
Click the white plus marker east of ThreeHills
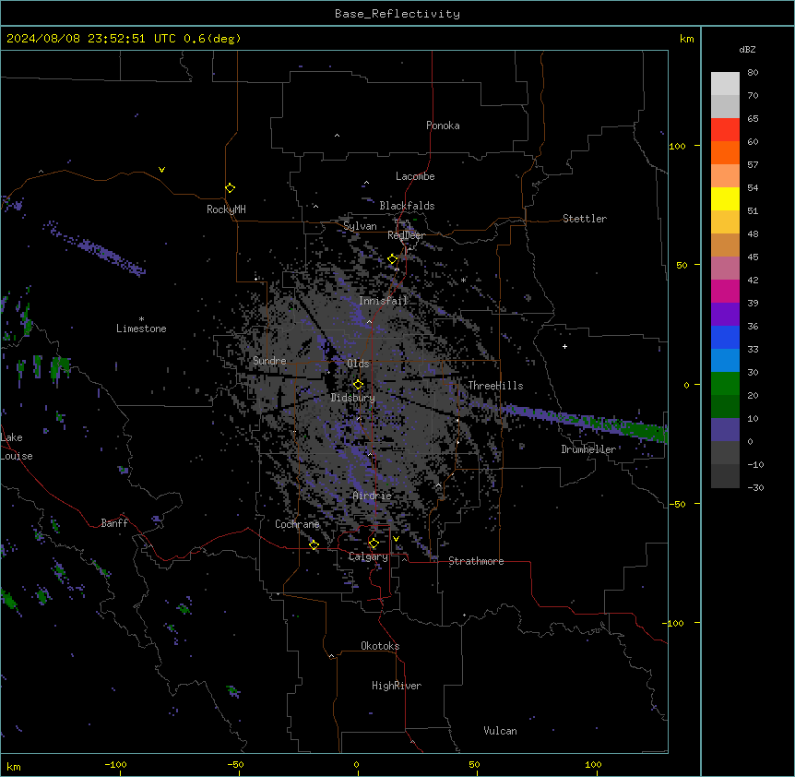point(564,347)
